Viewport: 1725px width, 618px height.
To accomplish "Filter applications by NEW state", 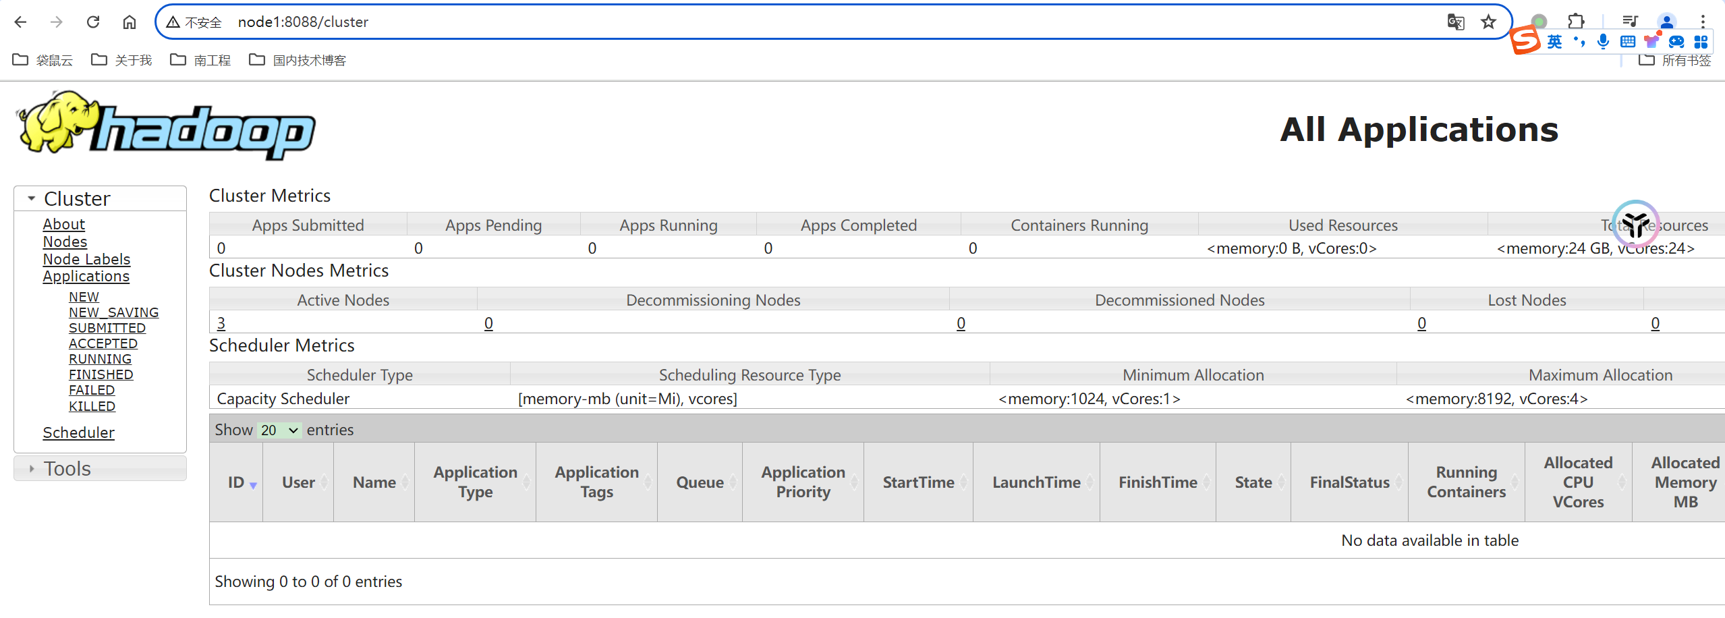I will pos(84,297).
